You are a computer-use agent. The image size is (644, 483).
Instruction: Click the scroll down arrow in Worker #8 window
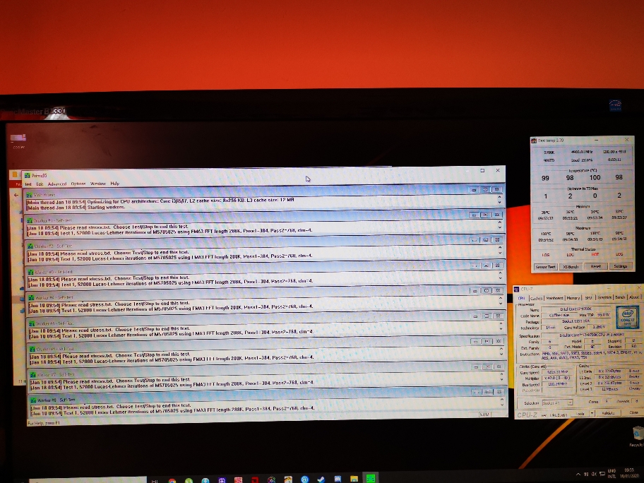(502, 405)
